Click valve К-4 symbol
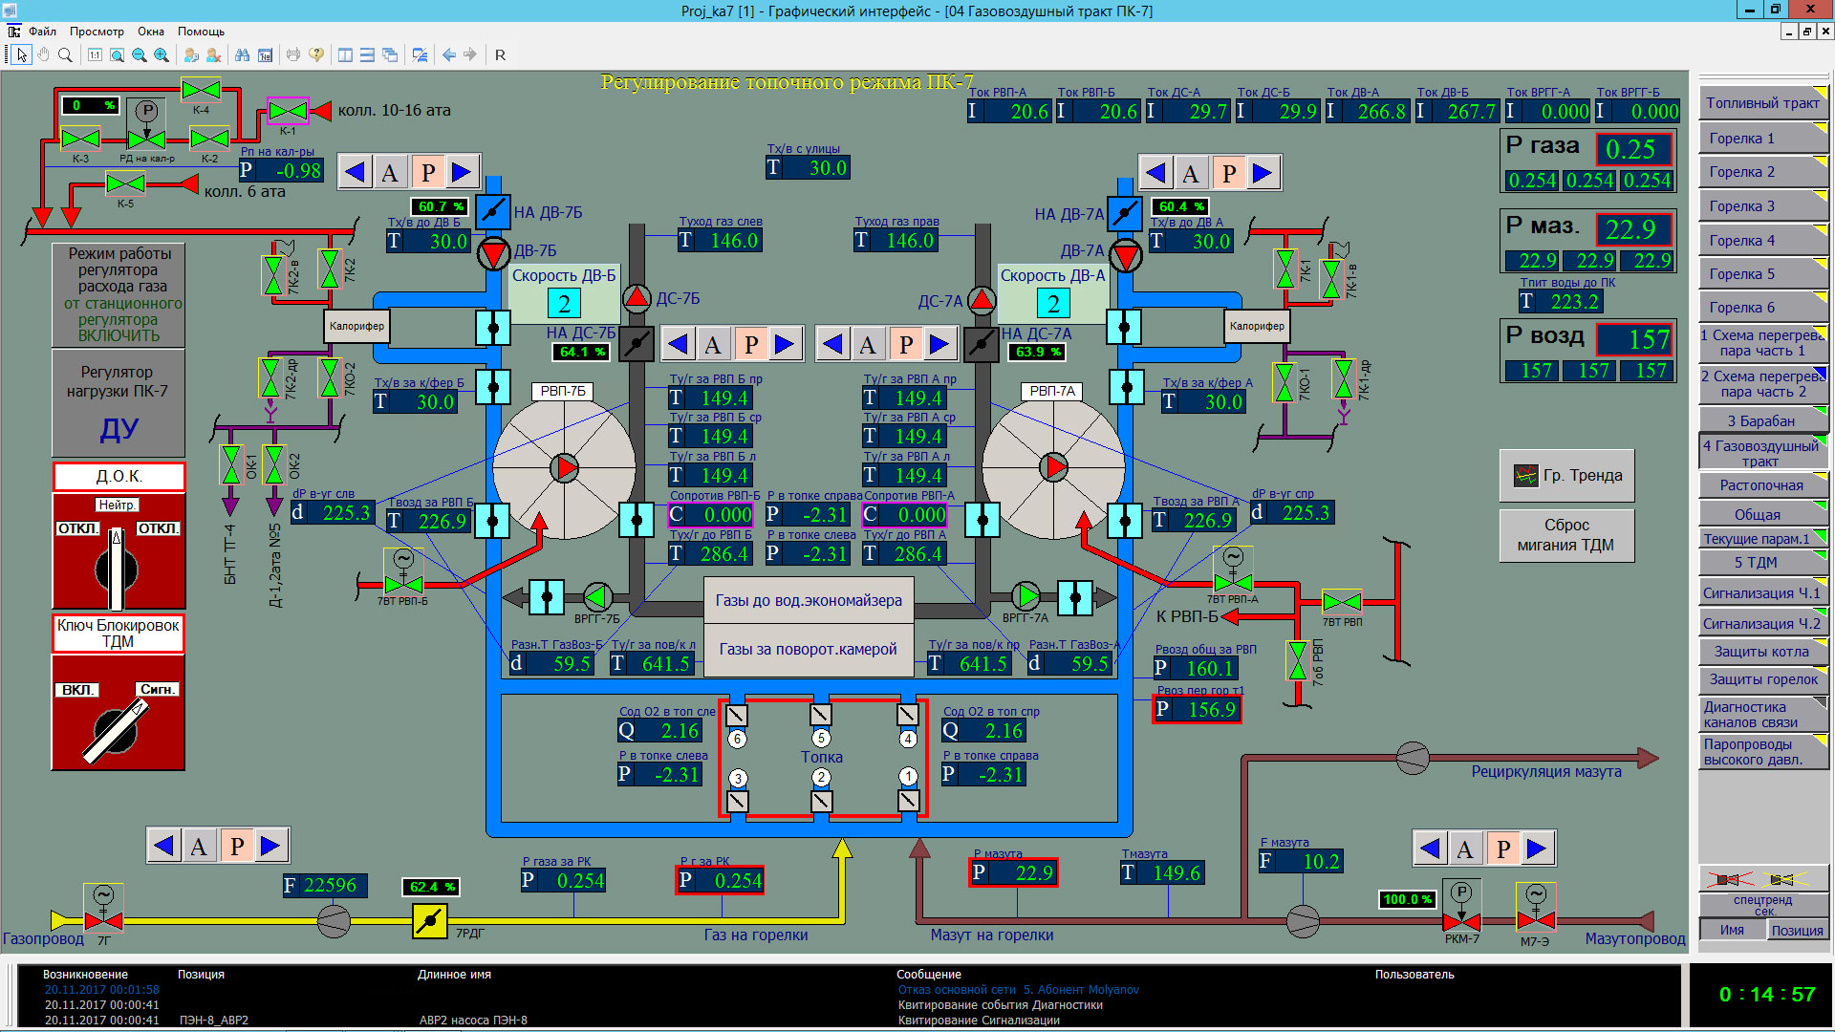The image size is (1835, 1032). tap(201, 90)
